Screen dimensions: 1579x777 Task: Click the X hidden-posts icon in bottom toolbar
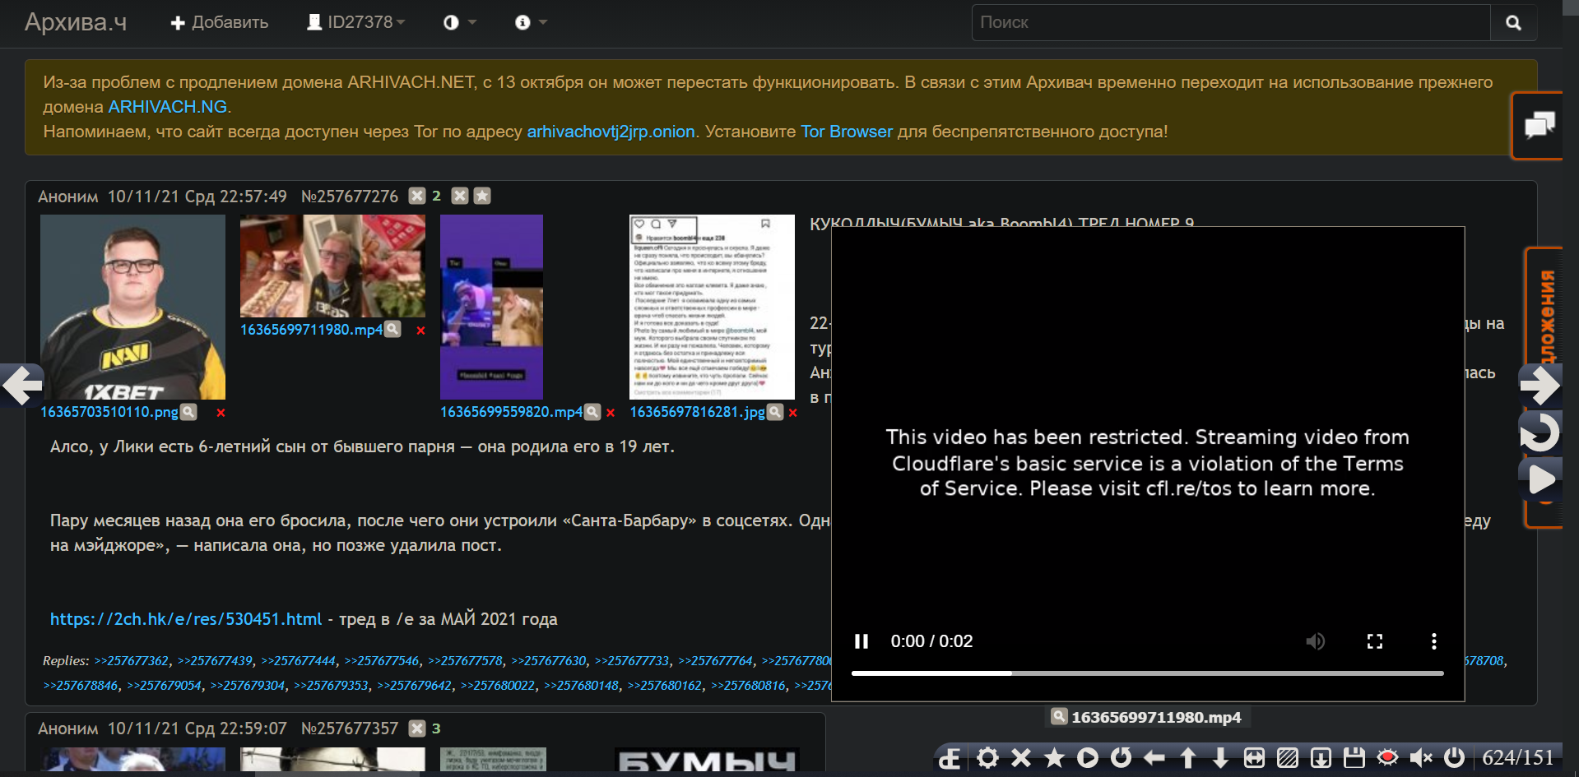tap(1021, 757)
